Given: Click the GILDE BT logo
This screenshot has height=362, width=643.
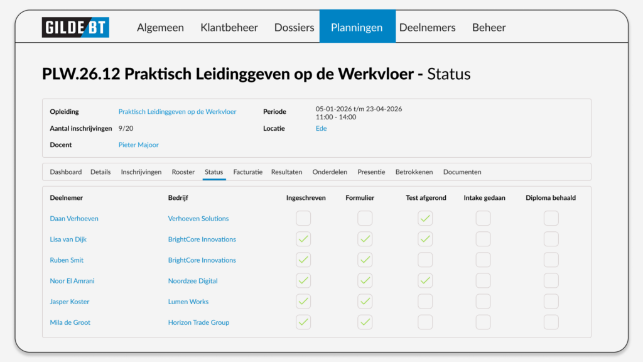Looking at the screenshot, I should tap(75, 27).
